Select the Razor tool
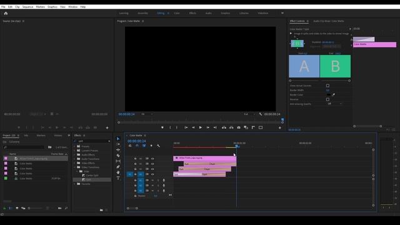Viewport: 400px width, 225px height. [x=118, y=156]
